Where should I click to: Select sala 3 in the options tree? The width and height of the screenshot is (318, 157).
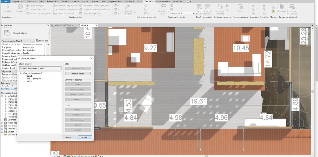coord(29,81)
